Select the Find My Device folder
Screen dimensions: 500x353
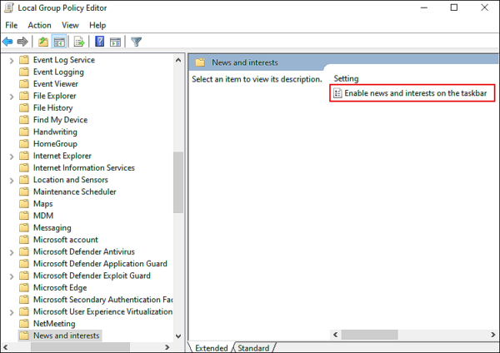[60, 120]
